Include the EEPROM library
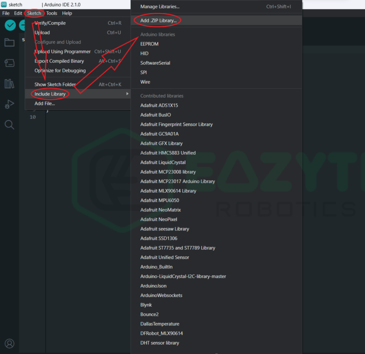The width and height of the screenshot is (365, 354). point(217,44)
